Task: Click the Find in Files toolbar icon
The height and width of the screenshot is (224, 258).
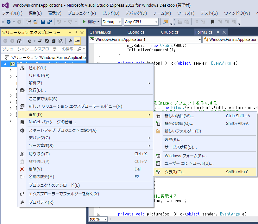Action: 166,22
